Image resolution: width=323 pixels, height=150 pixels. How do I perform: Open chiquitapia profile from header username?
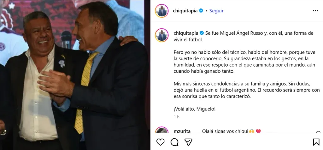(185, 11)
